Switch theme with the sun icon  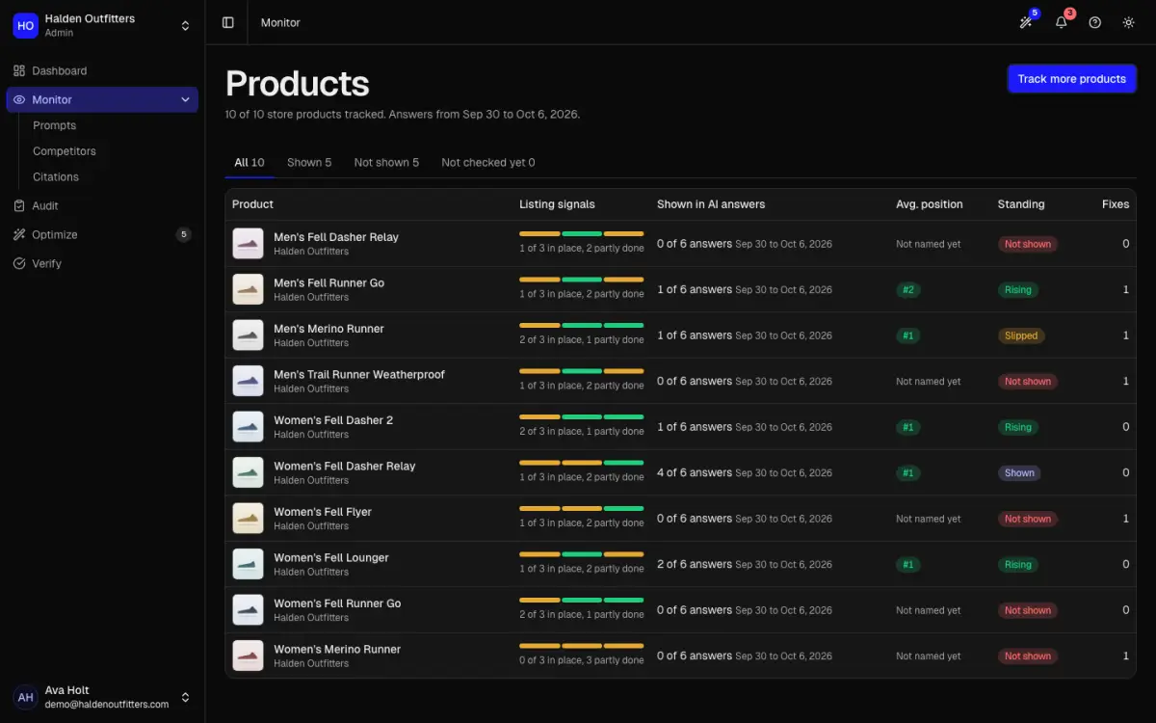coord(1129,22)
